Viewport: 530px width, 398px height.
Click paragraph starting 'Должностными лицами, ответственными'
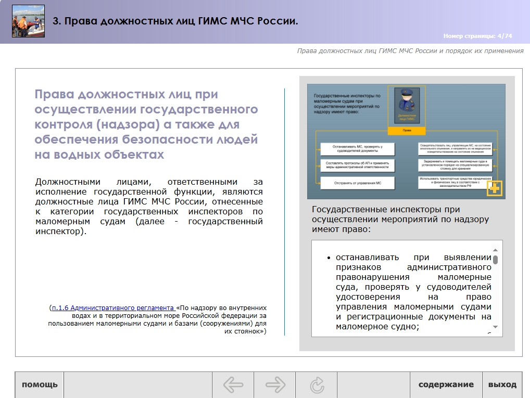tap(149, 207)
